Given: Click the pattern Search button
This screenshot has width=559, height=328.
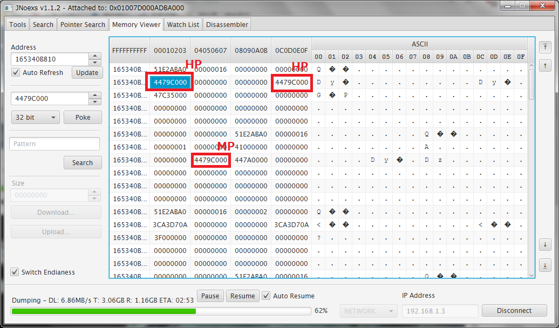Looking at the screenshot, I should (83, 162).
